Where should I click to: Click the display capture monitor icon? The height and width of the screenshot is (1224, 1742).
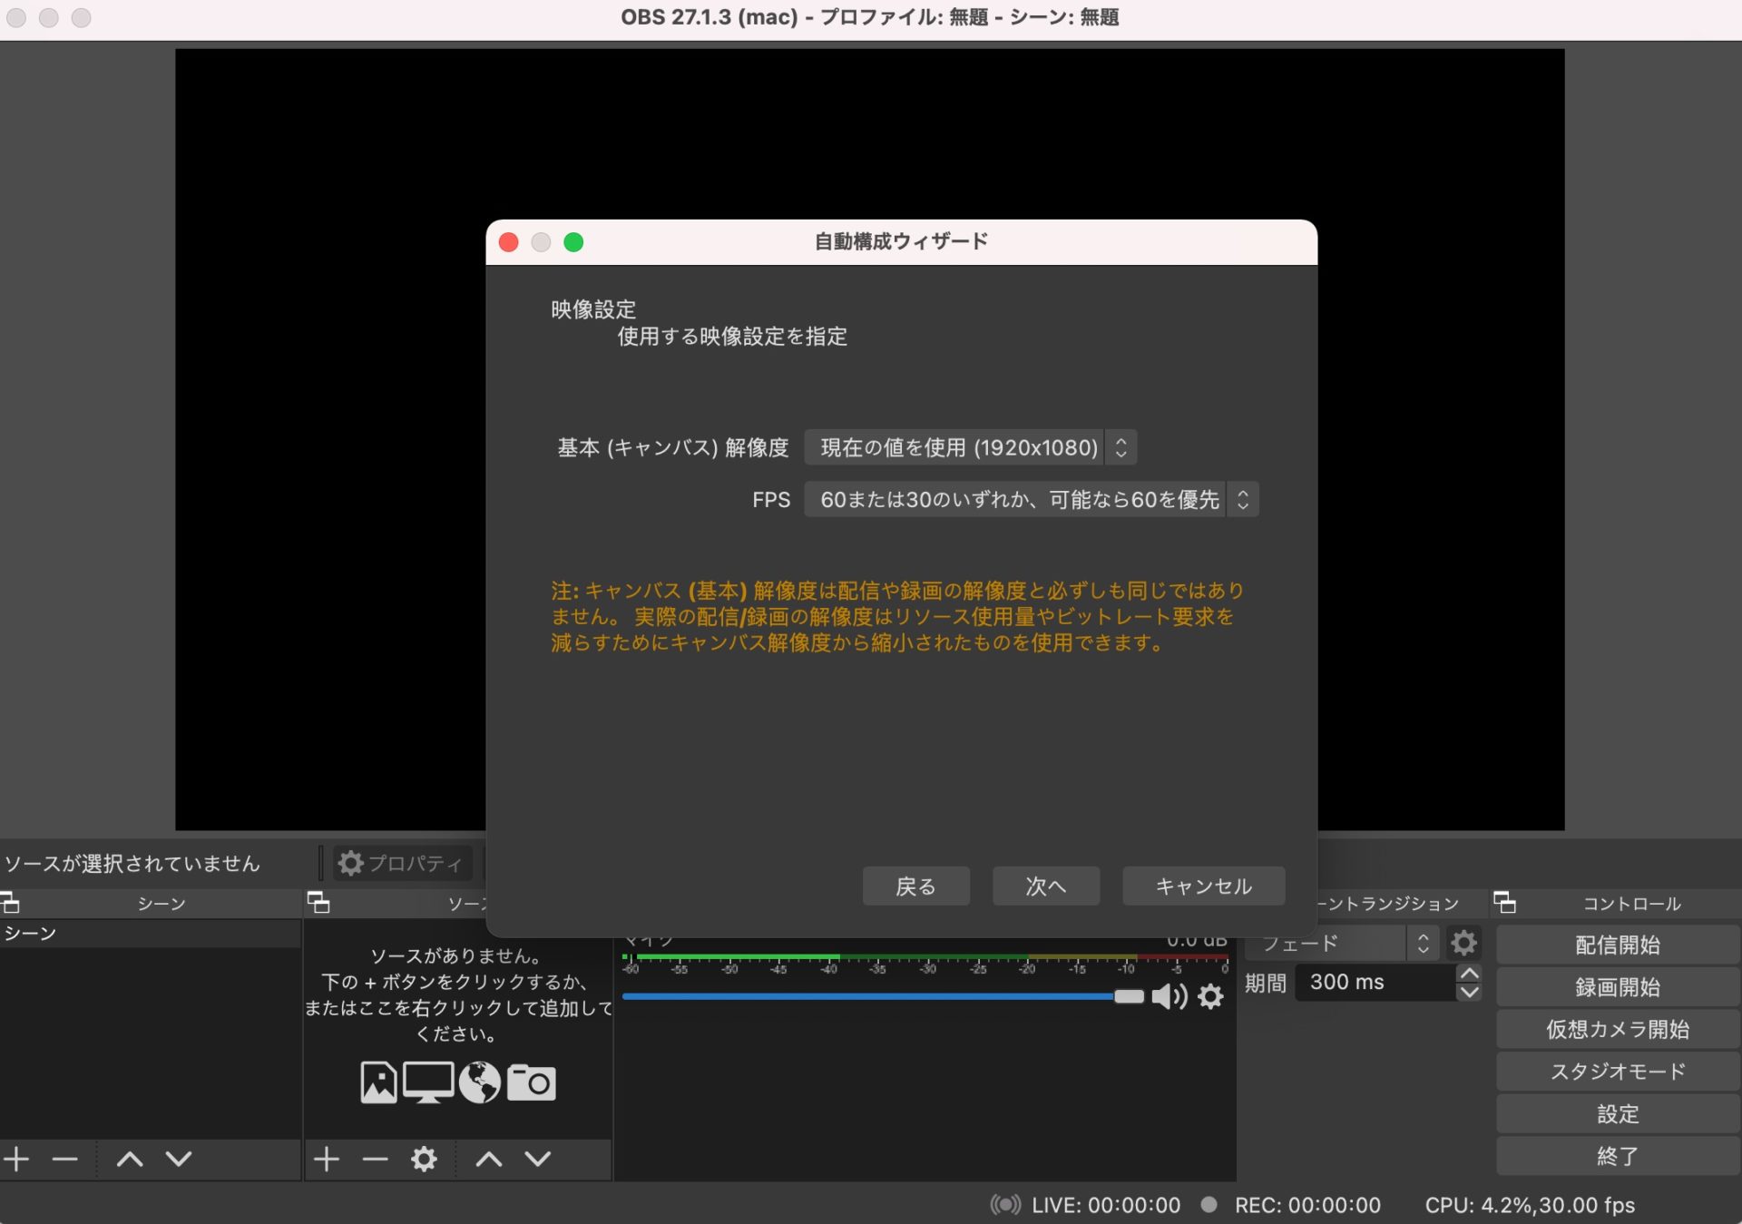(x=428, y=1082)
